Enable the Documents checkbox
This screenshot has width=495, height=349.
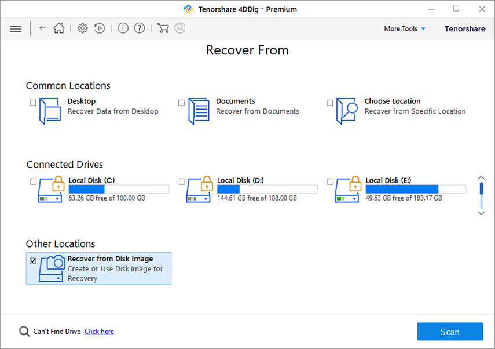(x=181, y=103)
